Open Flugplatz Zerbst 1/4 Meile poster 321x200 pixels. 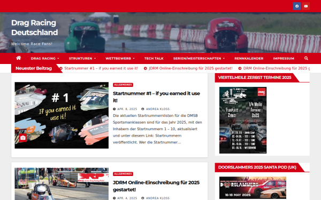coord(243,120)
